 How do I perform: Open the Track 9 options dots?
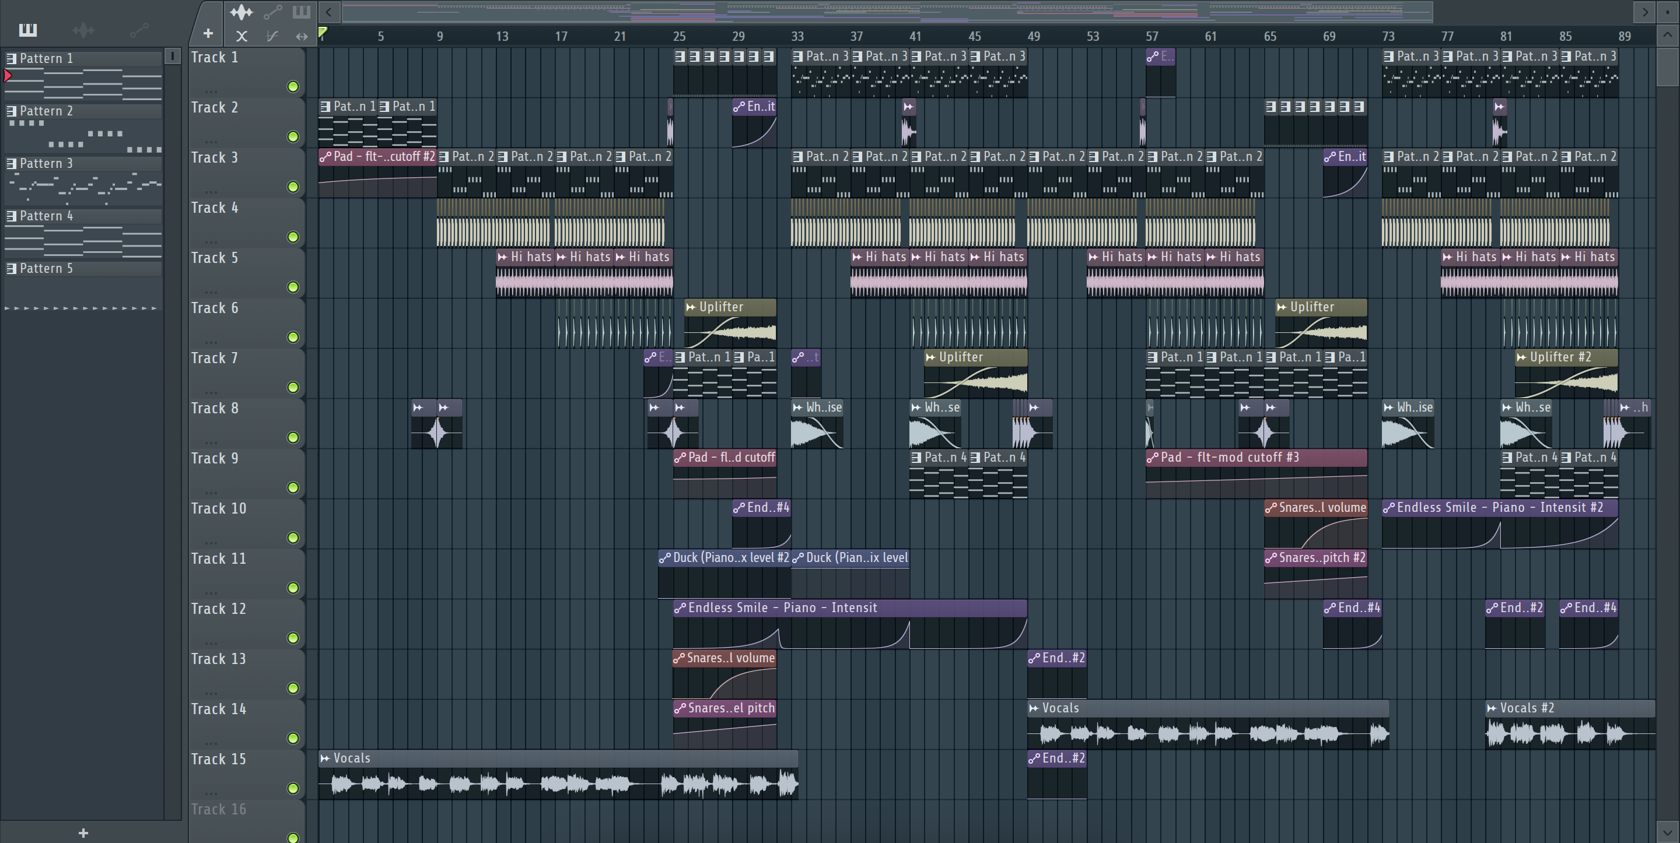[210, 493]
